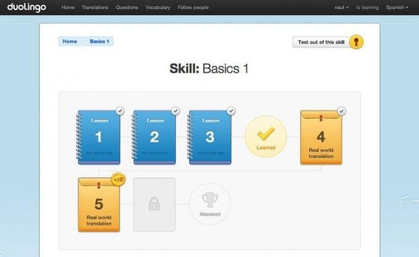
Task: Click the completed checkmark on Lesson 3
Action: 231,111
